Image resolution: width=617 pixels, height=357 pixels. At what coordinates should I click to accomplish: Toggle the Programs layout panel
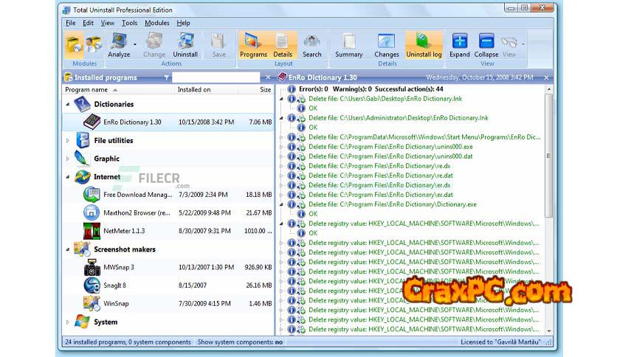pyautogui.click(x=253, y=45)
